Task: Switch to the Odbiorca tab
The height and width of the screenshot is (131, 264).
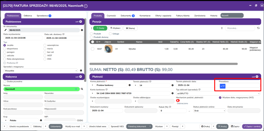Action: [28, 16]
